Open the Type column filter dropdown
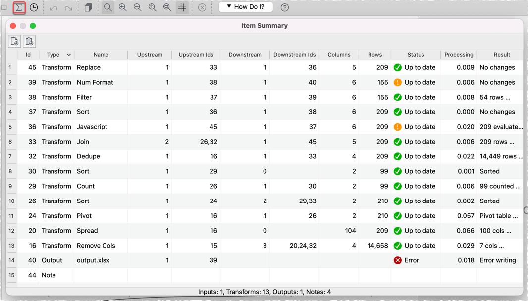Screen dimensions: 528x301 (x=68, y=55)
